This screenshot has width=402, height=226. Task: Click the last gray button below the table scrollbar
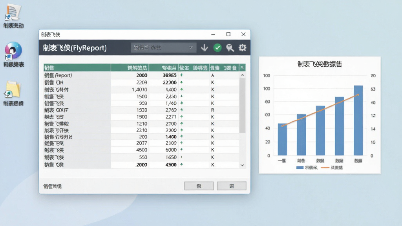point(232,186)
